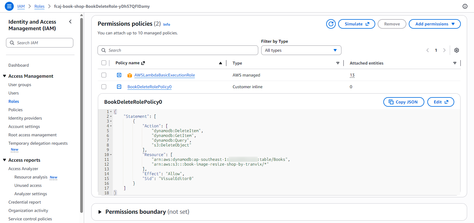This screenshot has height=223, width=474.
Task: Go to next policies page
Action: coord(444,50)
